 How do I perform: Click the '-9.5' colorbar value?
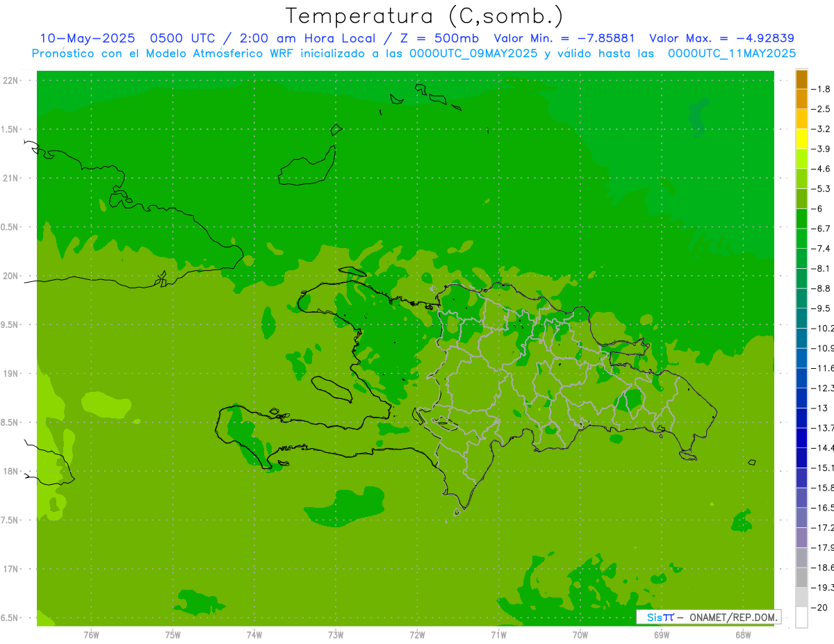821,308
